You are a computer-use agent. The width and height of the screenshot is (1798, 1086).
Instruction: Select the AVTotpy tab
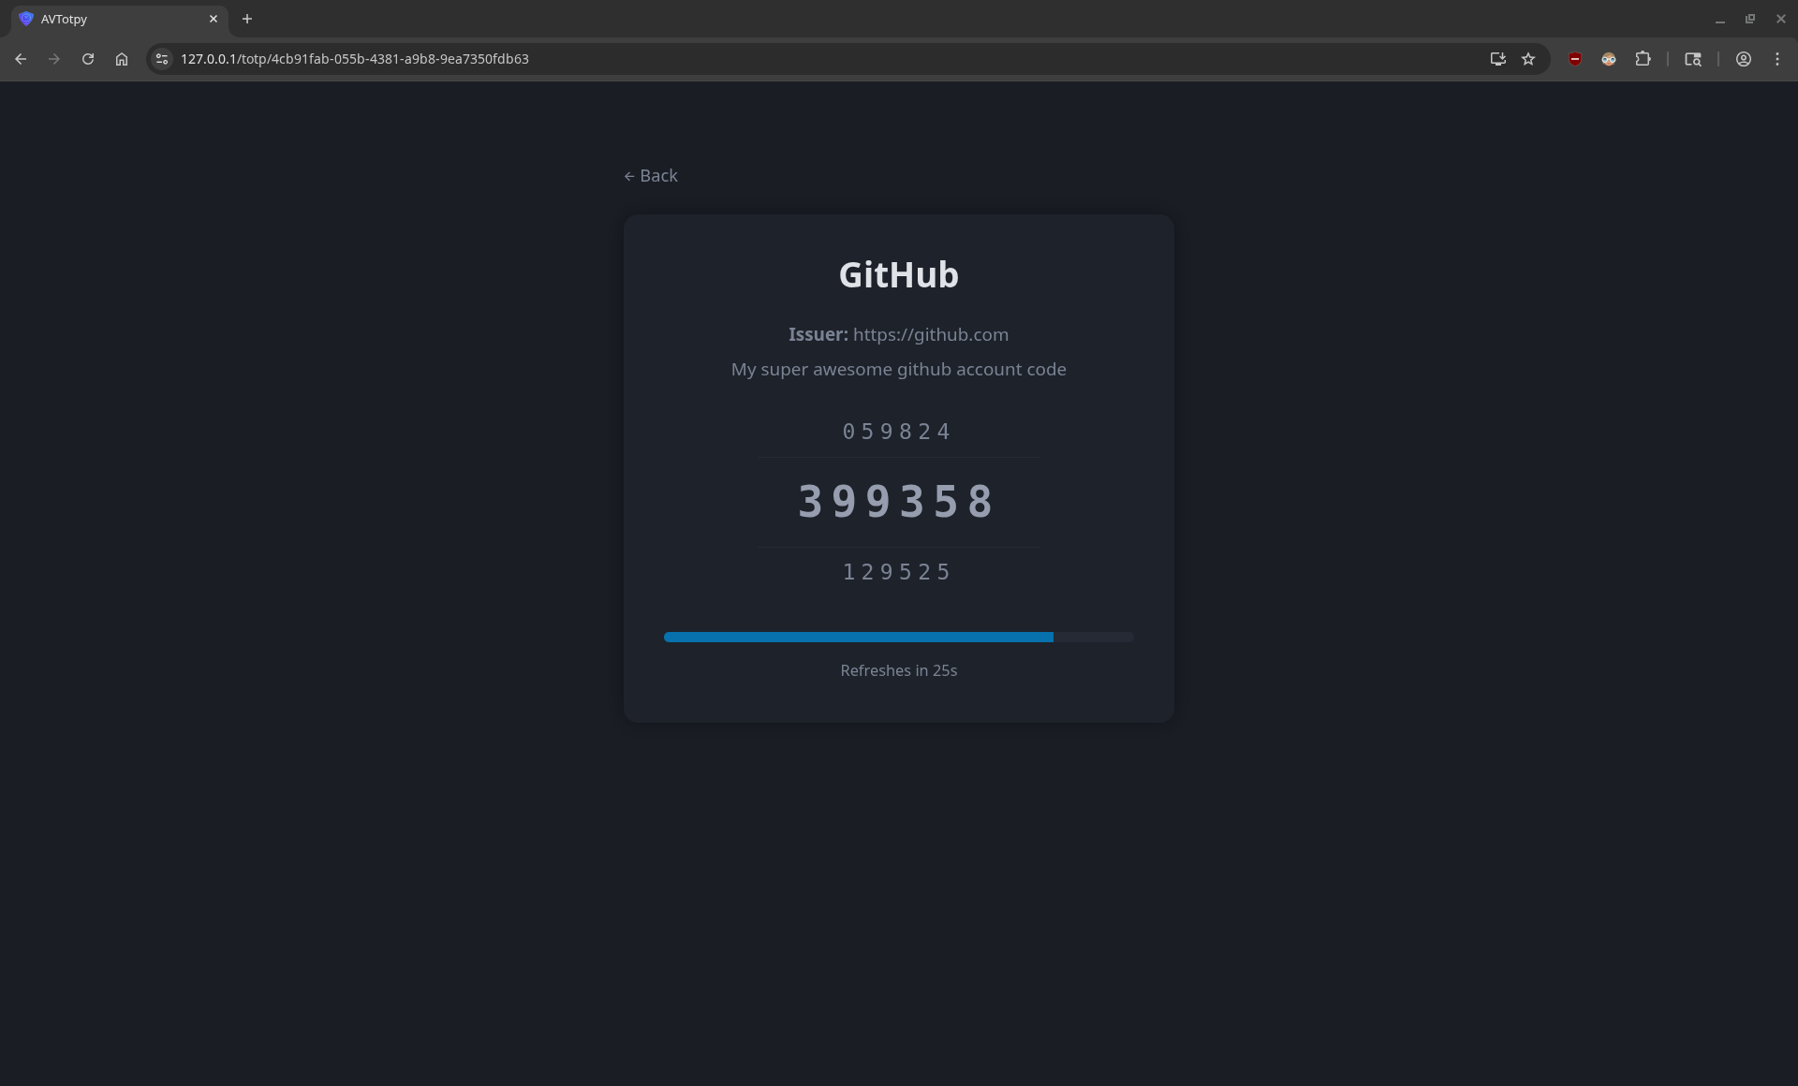pos(120,19)
